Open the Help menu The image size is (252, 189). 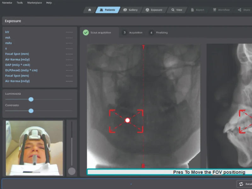(49, 3)
